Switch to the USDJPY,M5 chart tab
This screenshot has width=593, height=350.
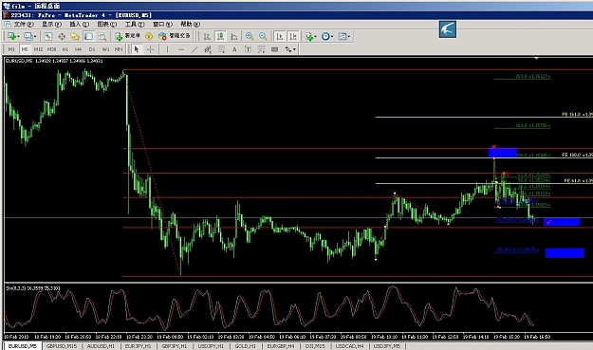tap(386, 346)
